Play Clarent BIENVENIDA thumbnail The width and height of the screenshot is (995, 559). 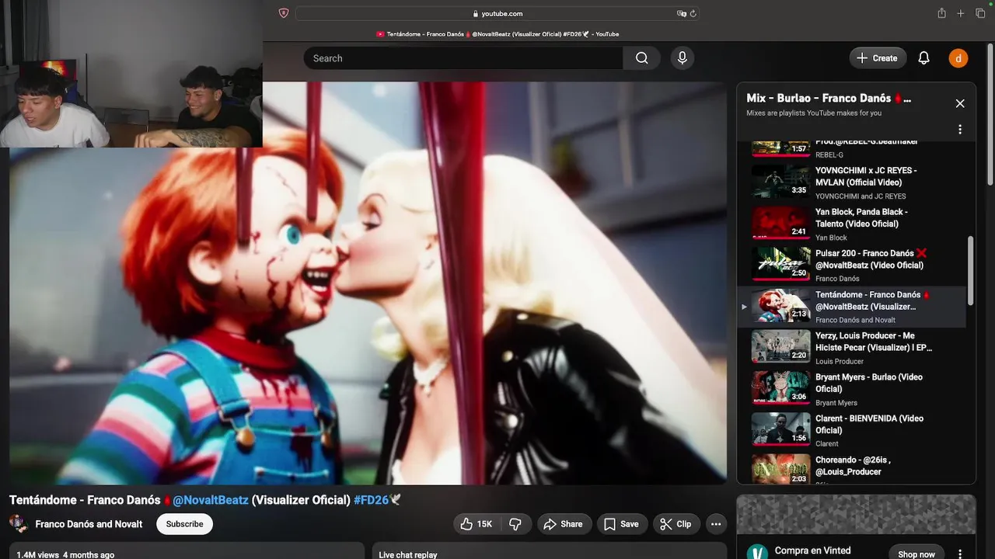(780, 429)
